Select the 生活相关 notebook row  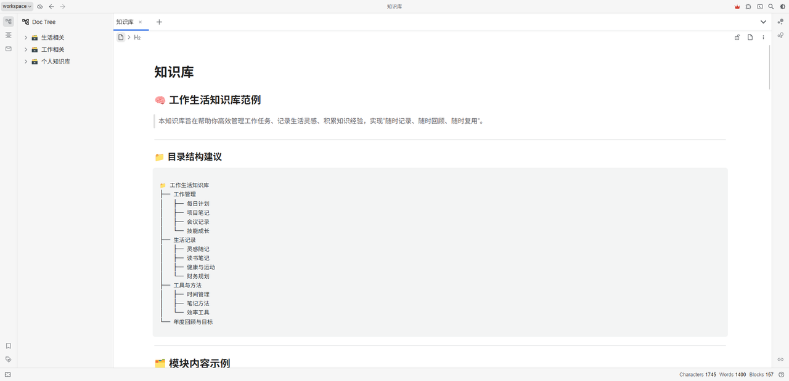[x=65, y=38]
